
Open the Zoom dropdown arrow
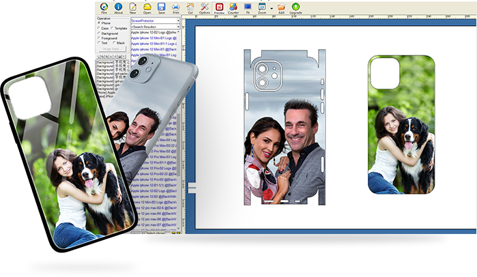coord(272,8)
